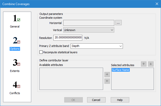Click the add attribute right arrow
This screenshot has height=106, width=161.
coord(107,75)
